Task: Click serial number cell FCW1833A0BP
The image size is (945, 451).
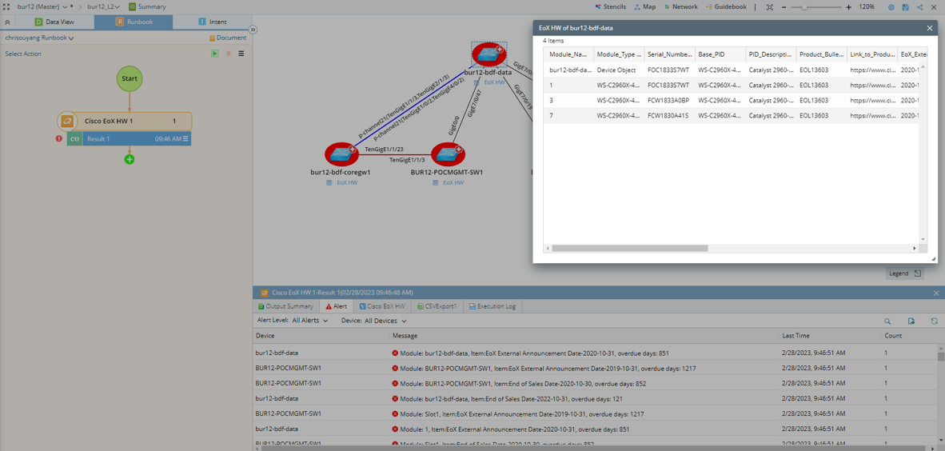Action: [668, 100]
